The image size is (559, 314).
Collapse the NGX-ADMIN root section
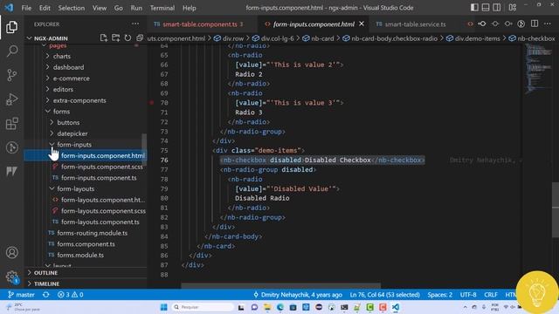51,38
